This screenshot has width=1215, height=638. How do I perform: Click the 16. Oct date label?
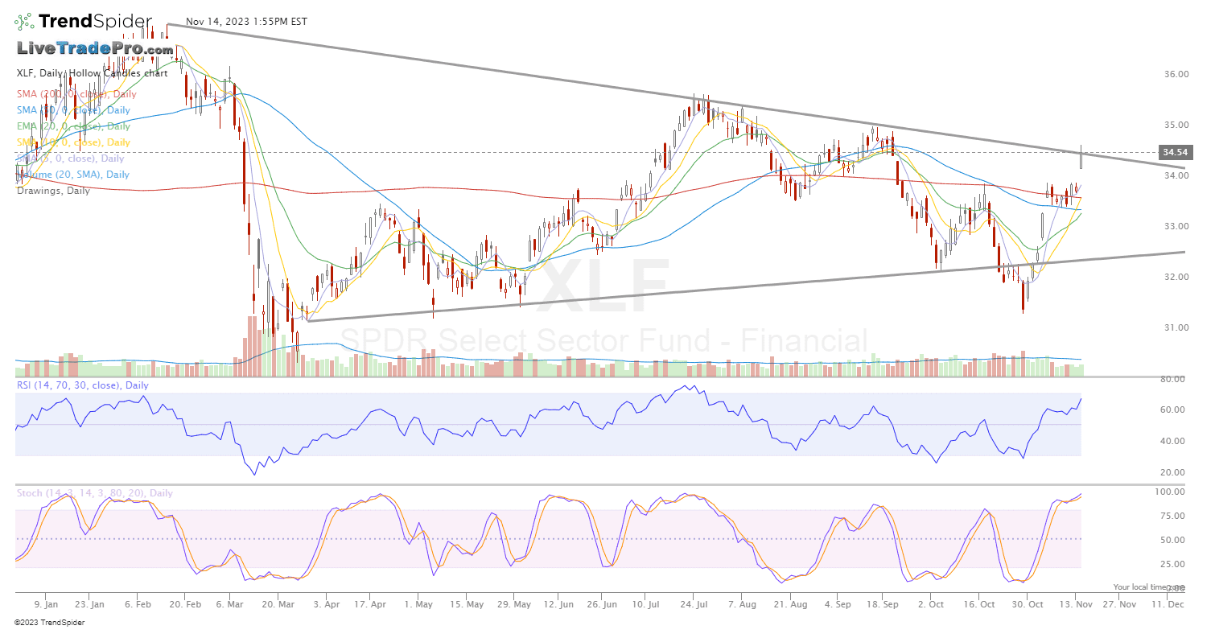(x=980, y=603)
